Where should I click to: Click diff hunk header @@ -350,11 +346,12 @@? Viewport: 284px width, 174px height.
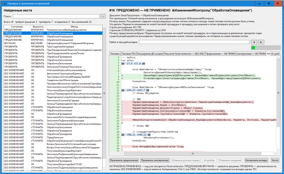tap(136, 135)
